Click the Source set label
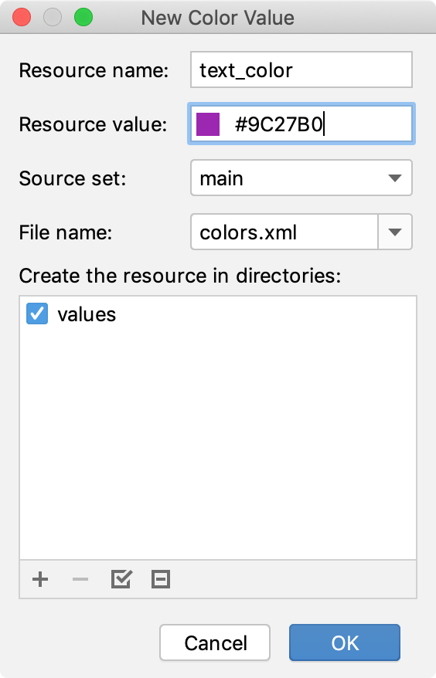This screenshot has width=436, height=678. click(x=73, y=178)
